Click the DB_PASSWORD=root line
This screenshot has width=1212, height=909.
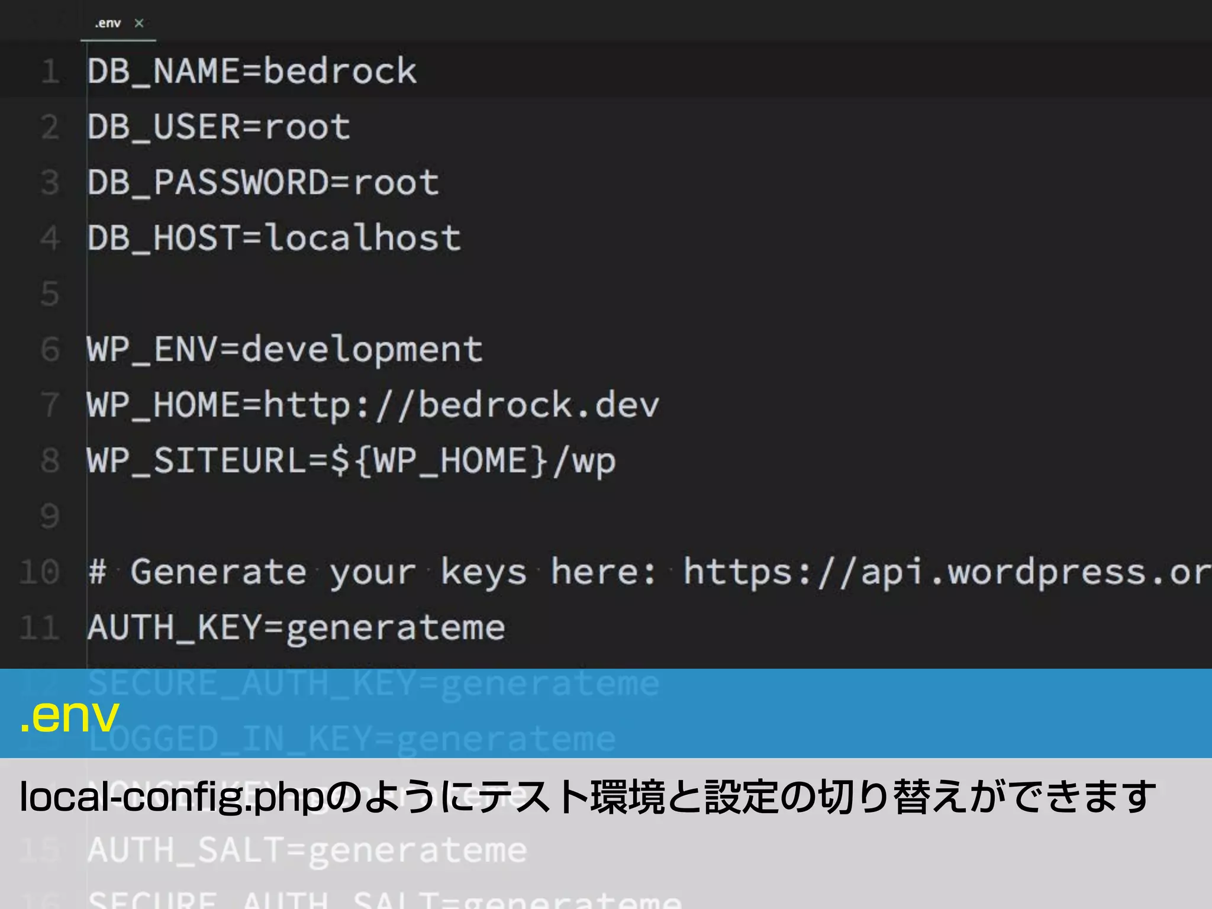263,183
